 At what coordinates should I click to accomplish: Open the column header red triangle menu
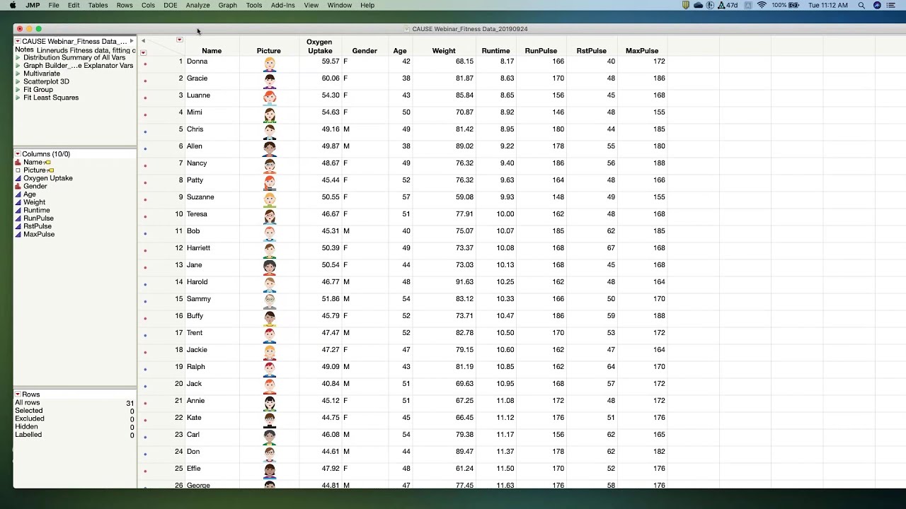point(180,40)
